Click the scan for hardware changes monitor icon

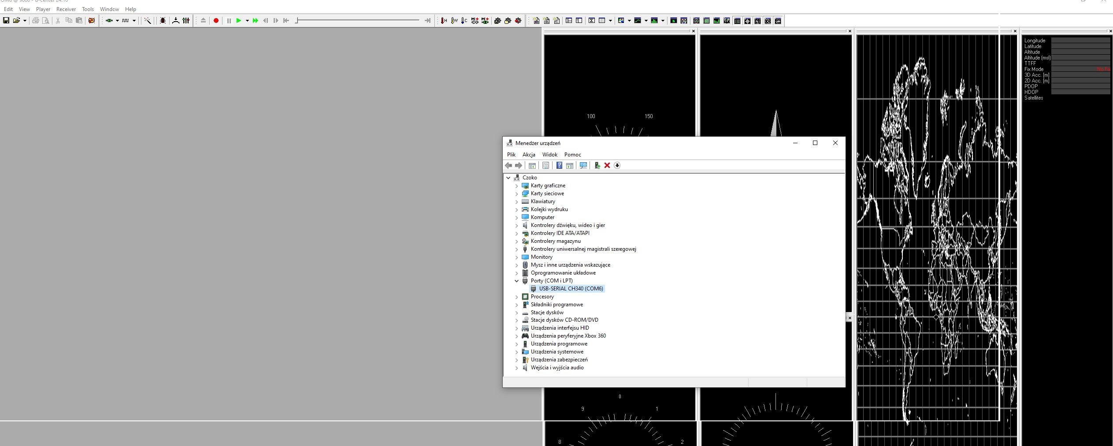coord(583,165)
